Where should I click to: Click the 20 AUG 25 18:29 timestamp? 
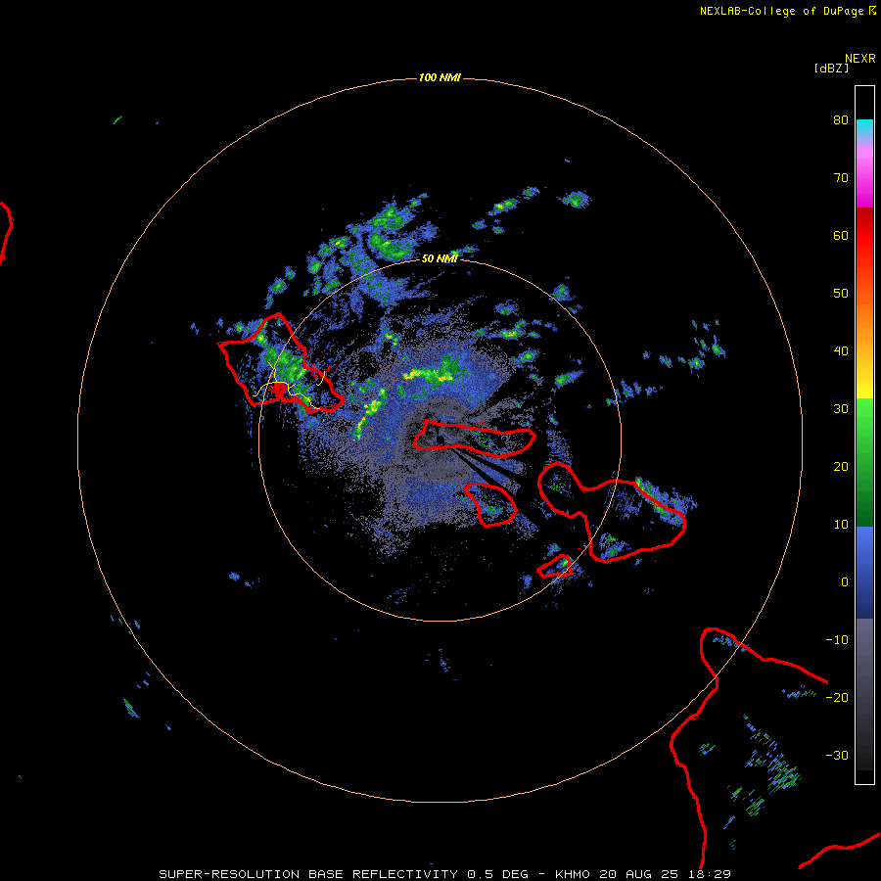[666, 874]
